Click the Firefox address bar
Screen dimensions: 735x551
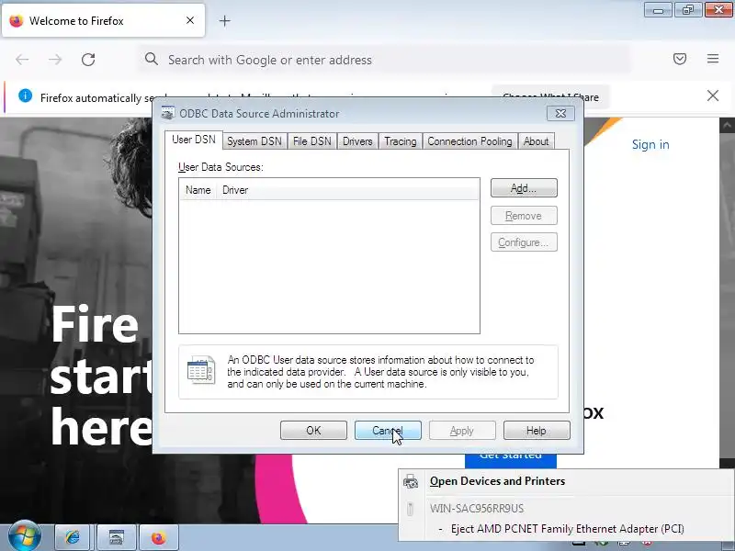tap(384, 60)
